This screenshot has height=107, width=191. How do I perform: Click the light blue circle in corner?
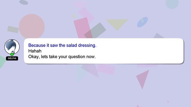coord(172,4)
